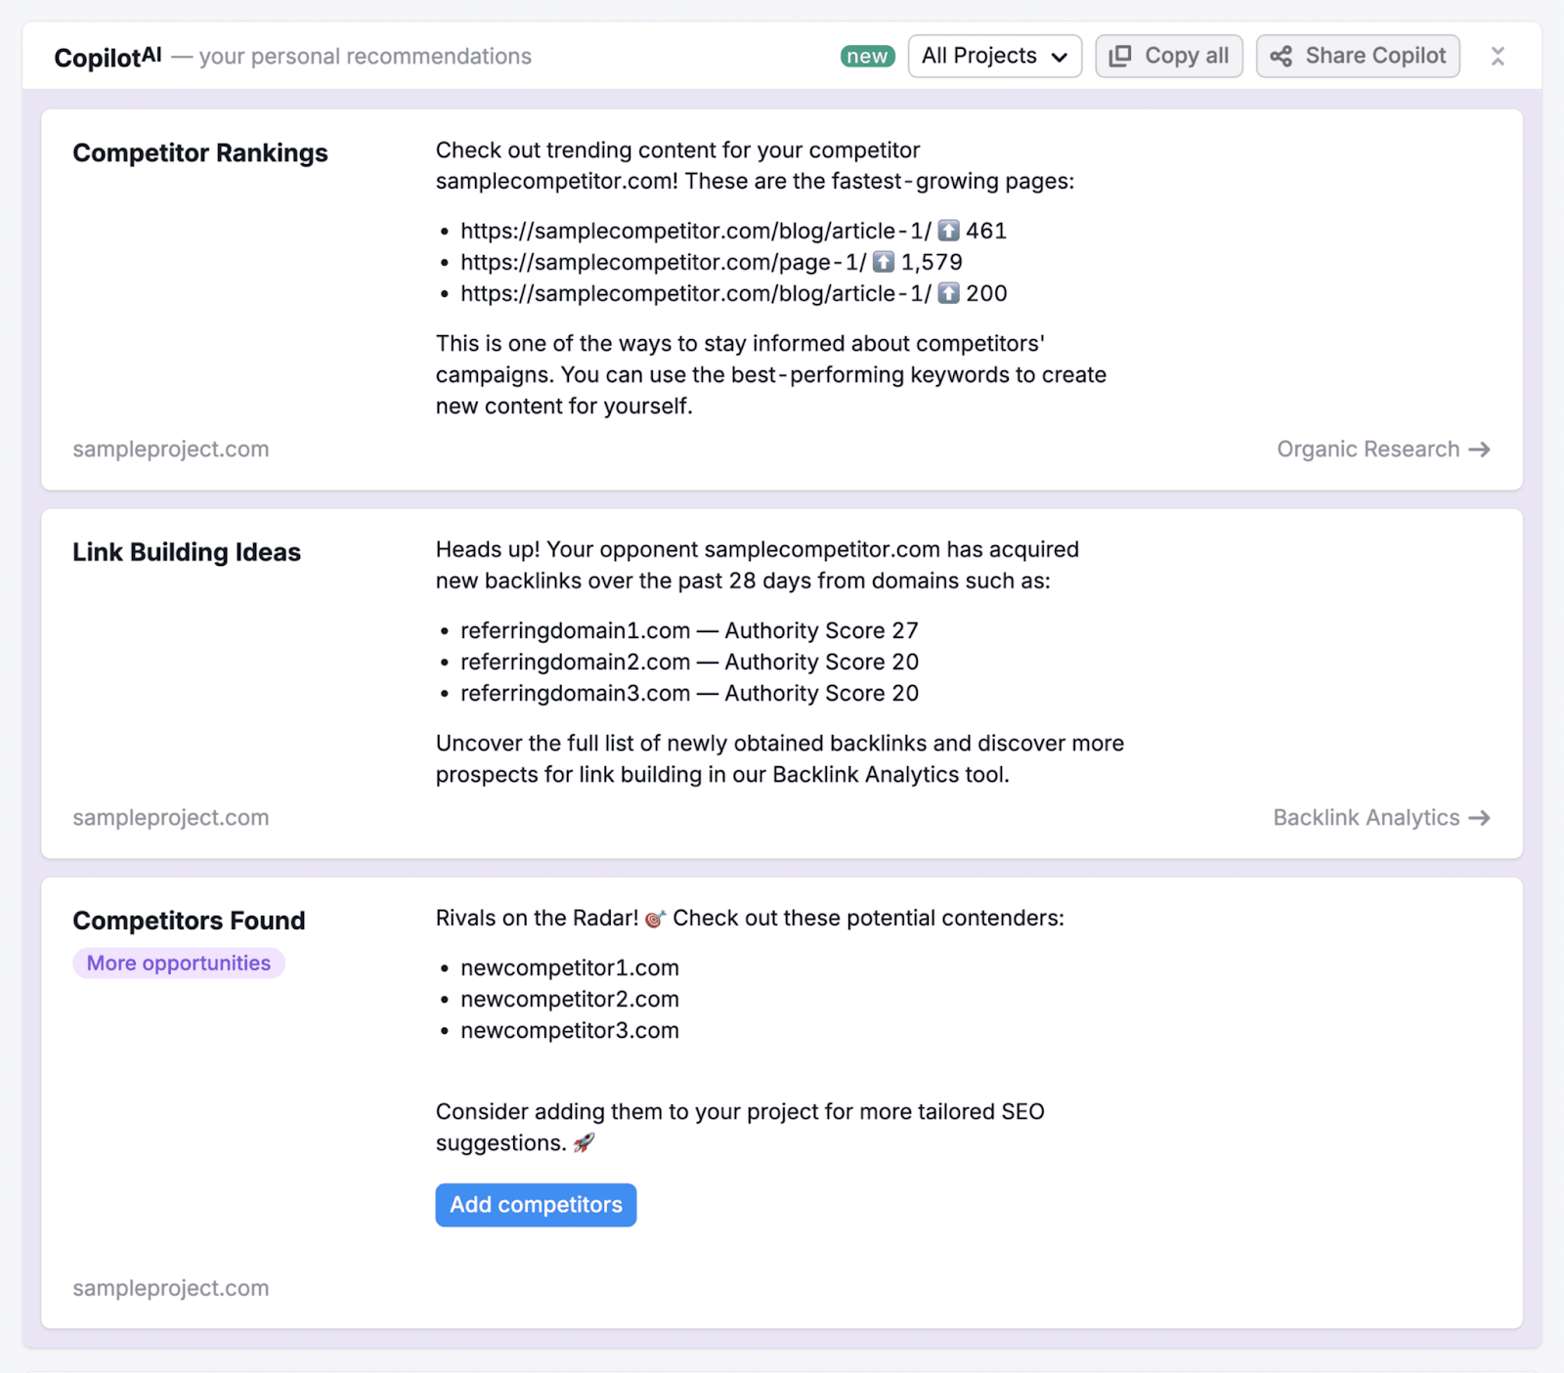Click up-arrow icon next to 200

[948, 293]
